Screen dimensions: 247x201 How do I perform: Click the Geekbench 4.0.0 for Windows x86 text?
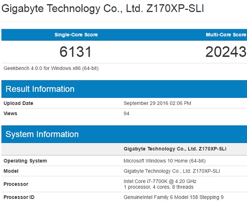point(51,68)
